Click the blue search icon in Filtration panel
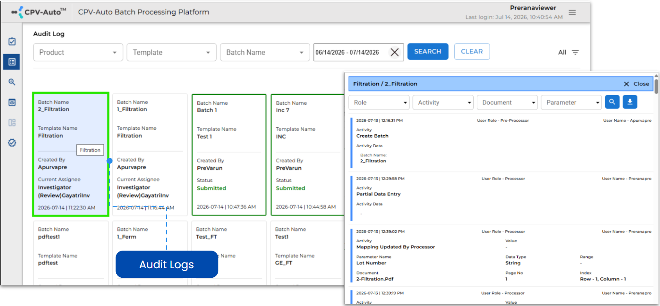 (x=612, y=102)
